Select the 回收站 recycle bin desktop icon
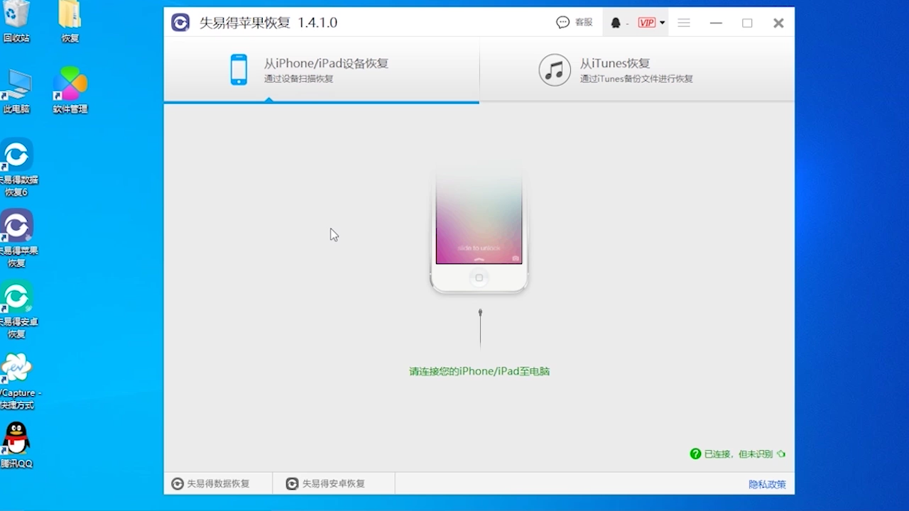Viewport: 909px width, 511px height. (x=16, y=21)
